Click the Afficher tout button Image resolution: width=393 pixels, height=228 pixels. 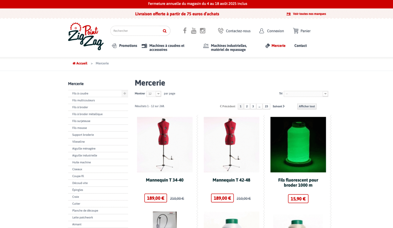tap(307, 106)
